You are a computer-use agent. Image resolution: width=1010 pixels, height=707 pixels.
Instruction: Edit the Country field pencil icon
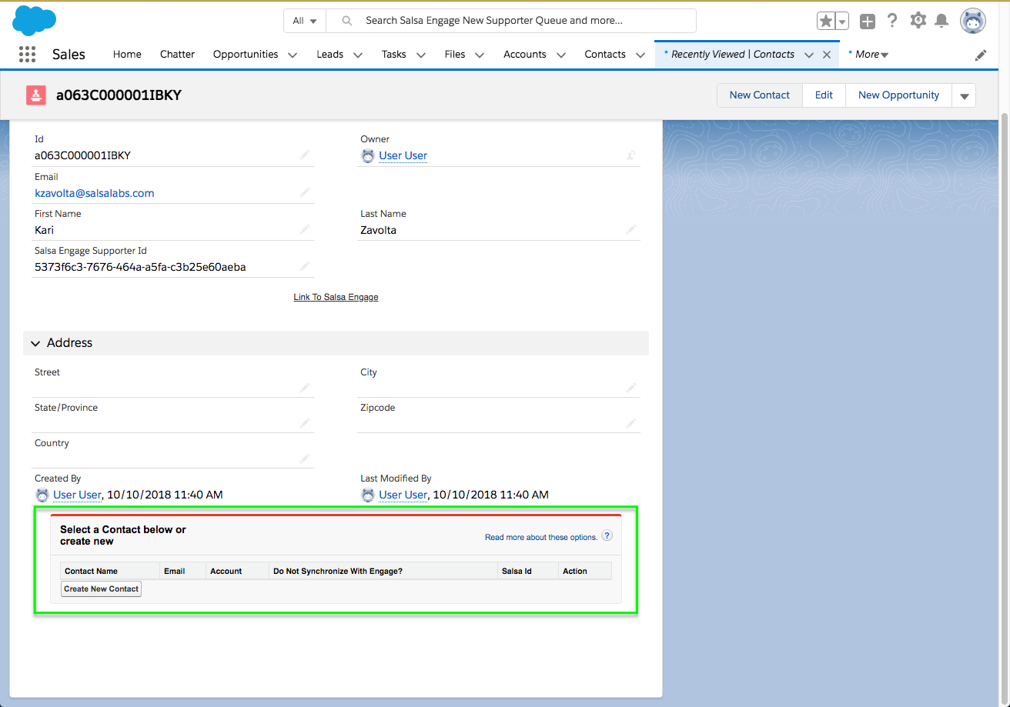pos(305,459)
